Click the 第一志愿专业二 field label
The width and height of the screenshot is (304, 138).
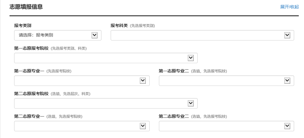[174, 71]
